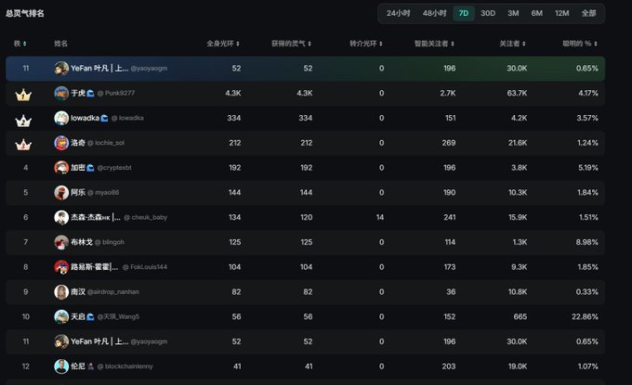Sort by the 转介光环 column
The height and width of the screenshot is (385, 632).
coord(365,44)
